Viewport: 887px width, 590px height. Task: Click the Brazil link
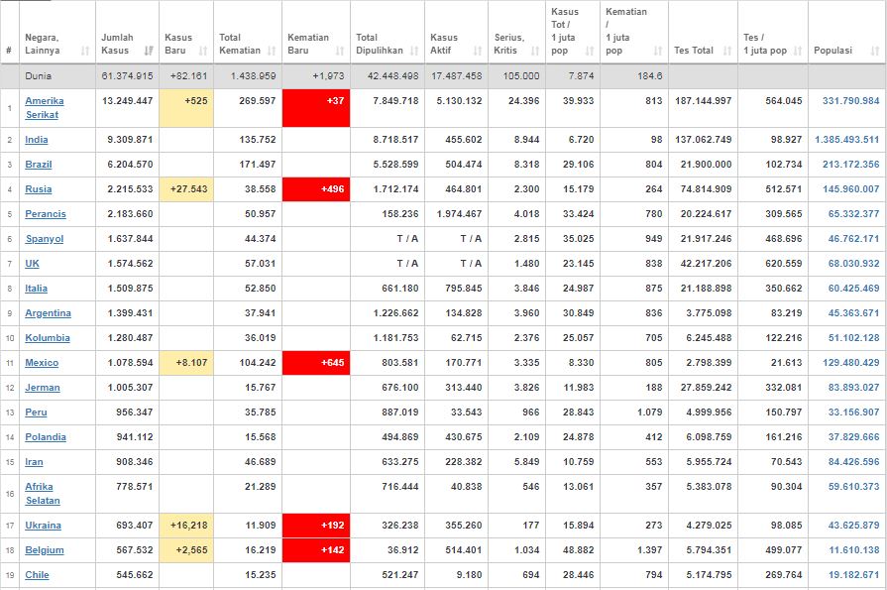[39, 165]
